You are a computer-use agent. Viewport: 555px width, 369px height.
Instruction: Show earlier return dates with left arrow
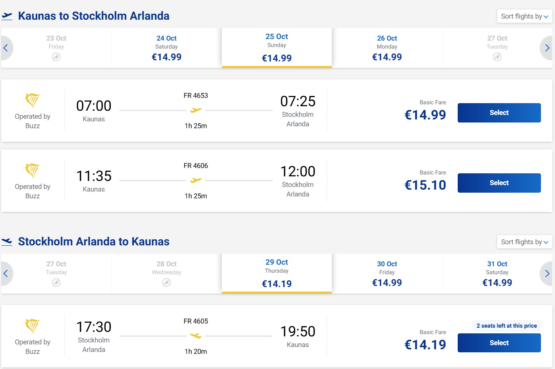[6, 273]
